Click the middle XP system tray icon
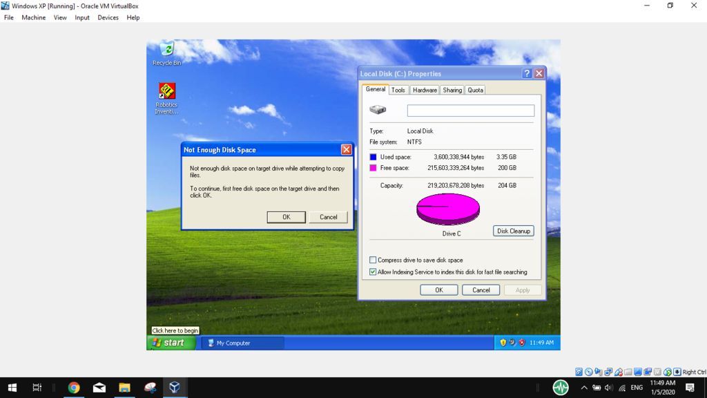 512,343
